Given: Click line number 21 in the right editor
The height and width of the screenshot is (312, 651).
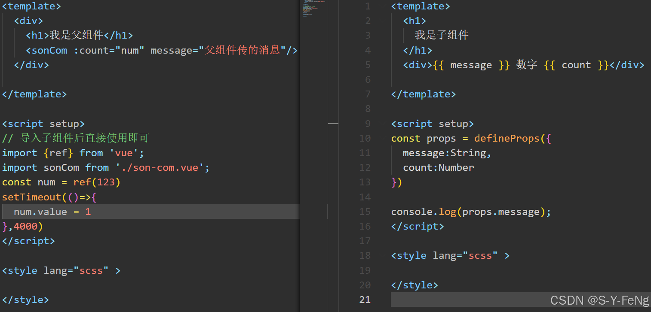Looking at the screenshot, I should pos(365,300).
